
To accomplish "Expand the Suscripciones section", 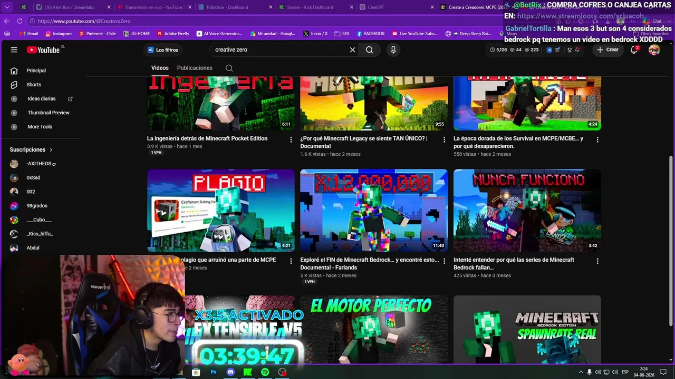I will coord(31,149).
